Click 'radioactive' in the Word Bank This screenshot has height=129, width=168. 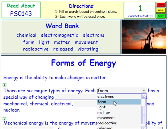[x=36, y=49]
